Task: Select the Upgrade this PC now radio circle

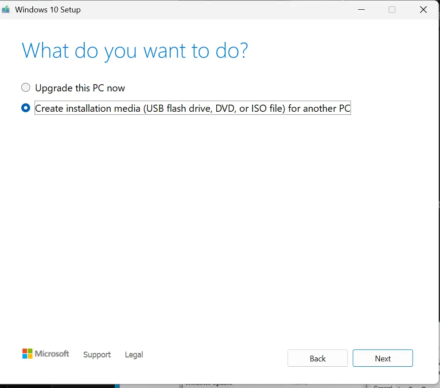Action: pyautogui.click(x=26, y=87)
